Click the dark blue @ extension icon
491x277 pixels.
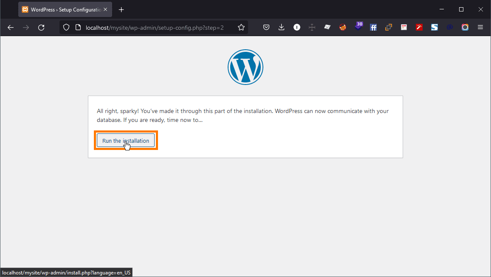click(x=450, y=28)
